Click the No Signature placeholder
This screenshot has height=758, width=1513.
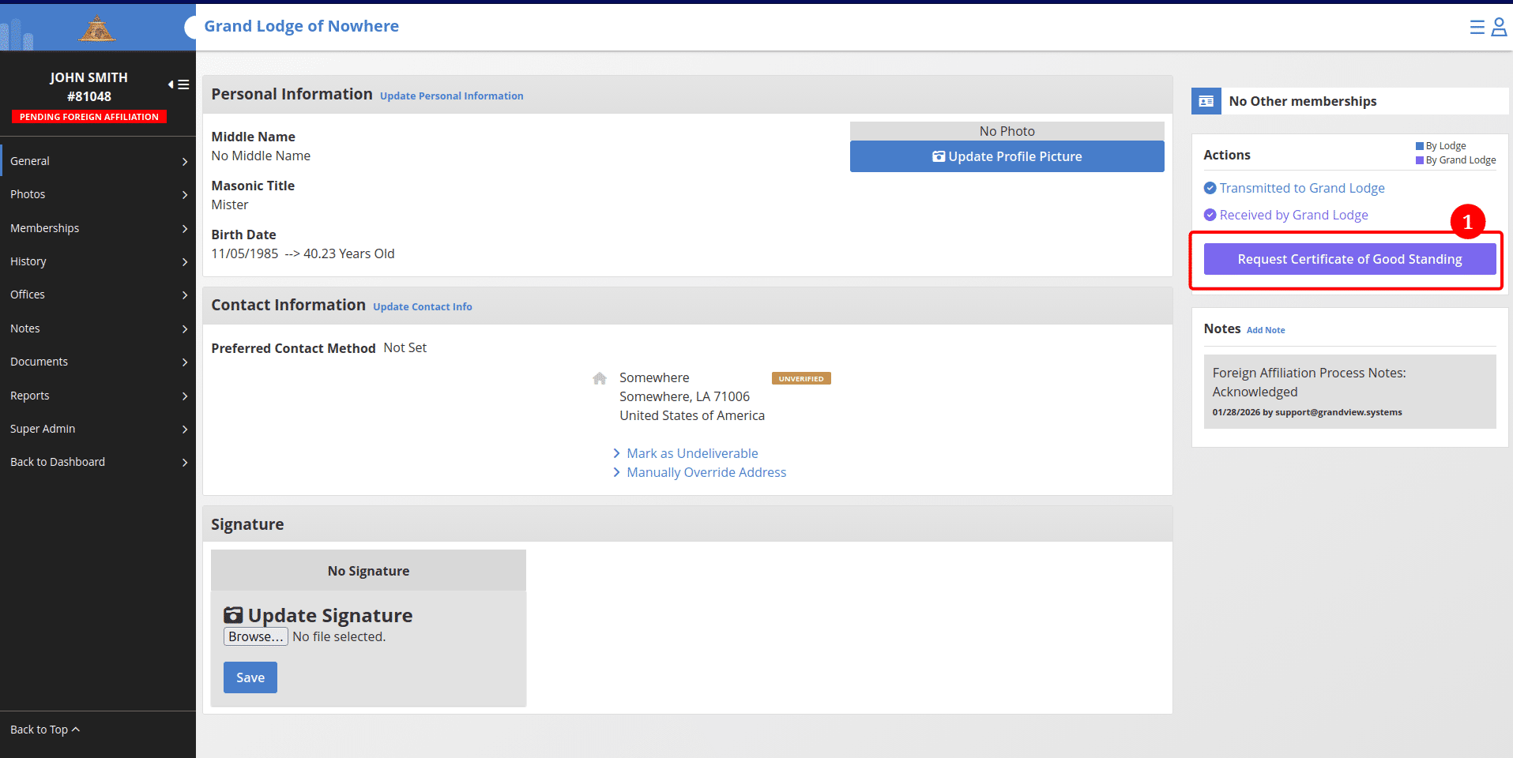[368, 571]
